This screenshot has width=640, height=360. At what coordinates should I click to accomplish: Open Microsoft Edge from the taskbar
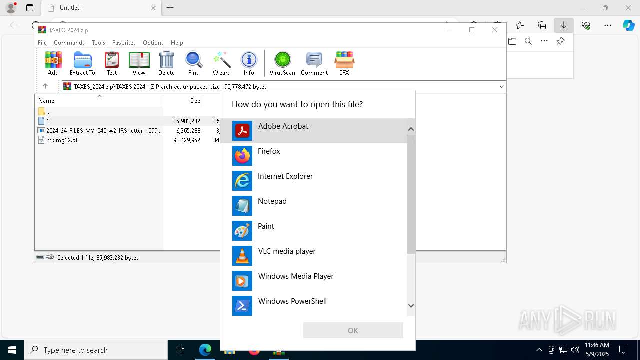[x=205, y=350]
